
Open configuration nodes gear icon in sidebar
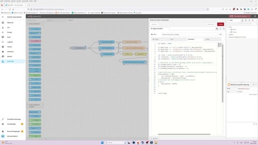(x=253, y=20)
